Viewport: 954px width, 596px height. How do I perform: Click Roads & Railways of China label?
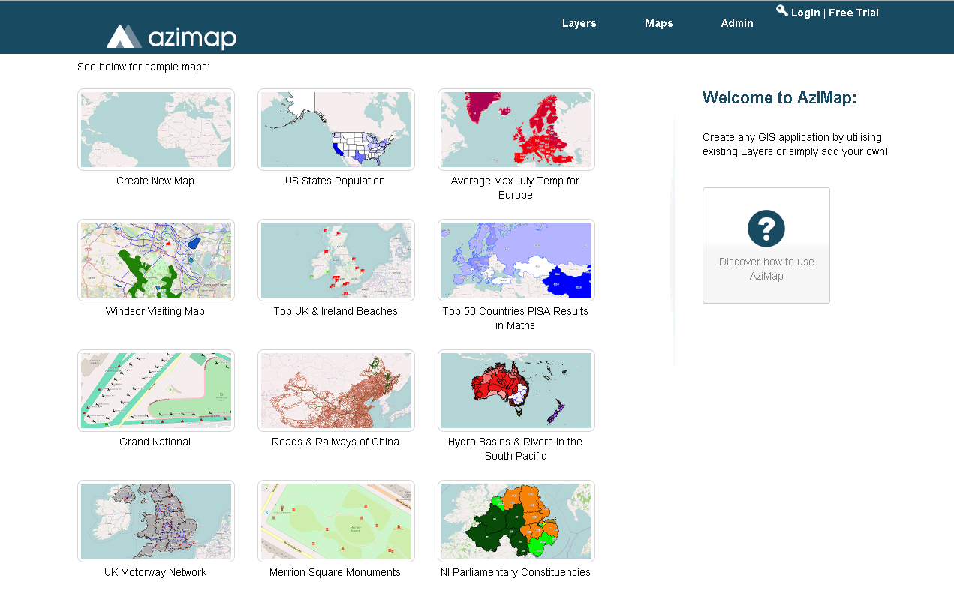(x=335, y=442)
